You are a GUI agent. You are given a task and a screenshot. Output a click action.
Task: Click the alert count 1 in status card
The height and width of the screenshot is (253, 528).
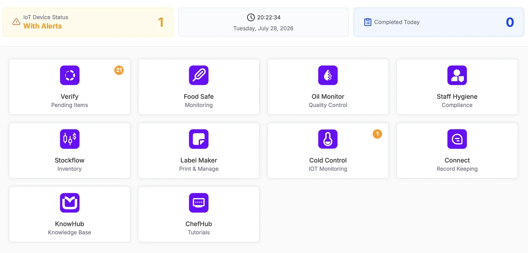(161, 22)
